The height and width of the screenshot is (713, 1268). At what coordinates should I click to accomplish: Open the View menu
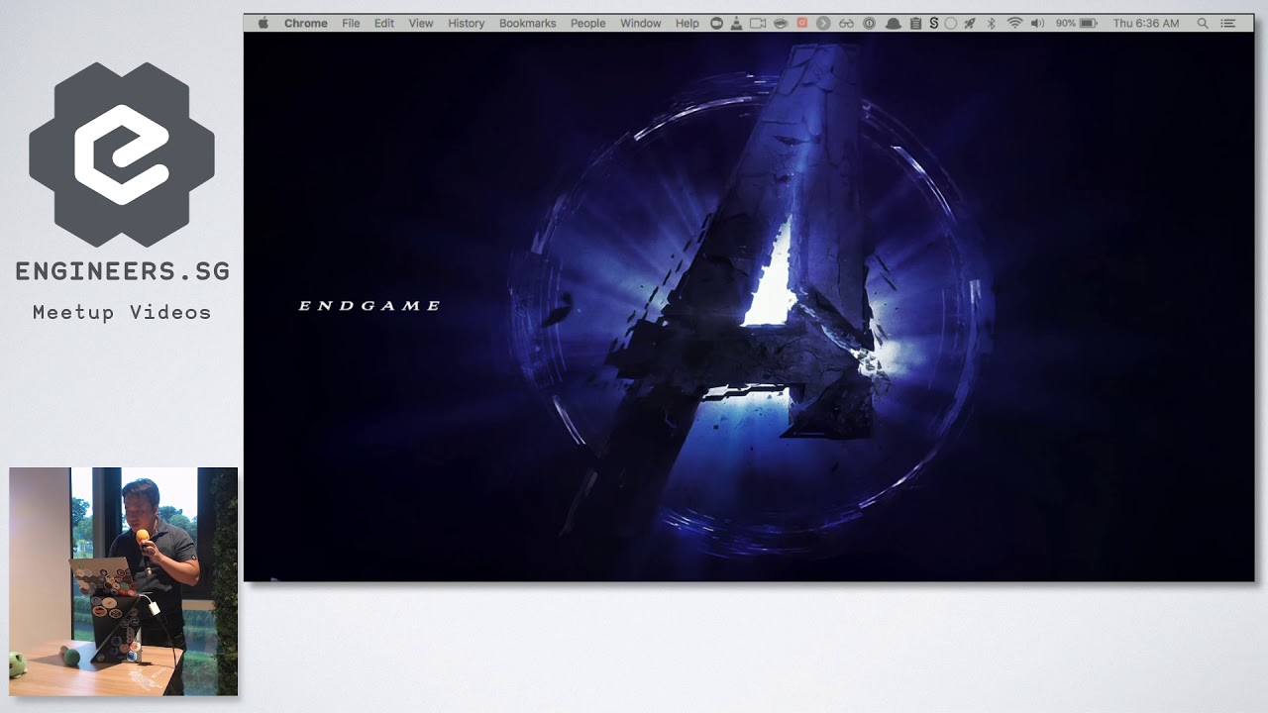pos(421,23)
